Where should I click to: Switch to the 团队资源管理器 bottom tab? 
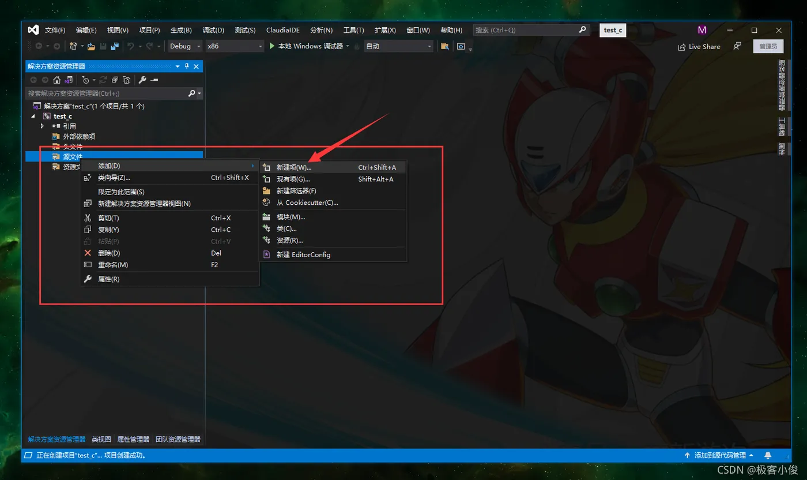(178, 439)
